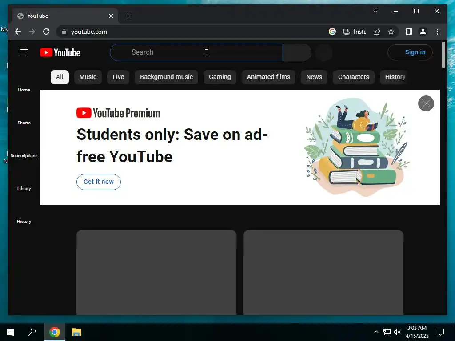Screen dimensions: 455x341
Task: Open the Chrome profile avatar icon
Action: (x=423, y=32)
